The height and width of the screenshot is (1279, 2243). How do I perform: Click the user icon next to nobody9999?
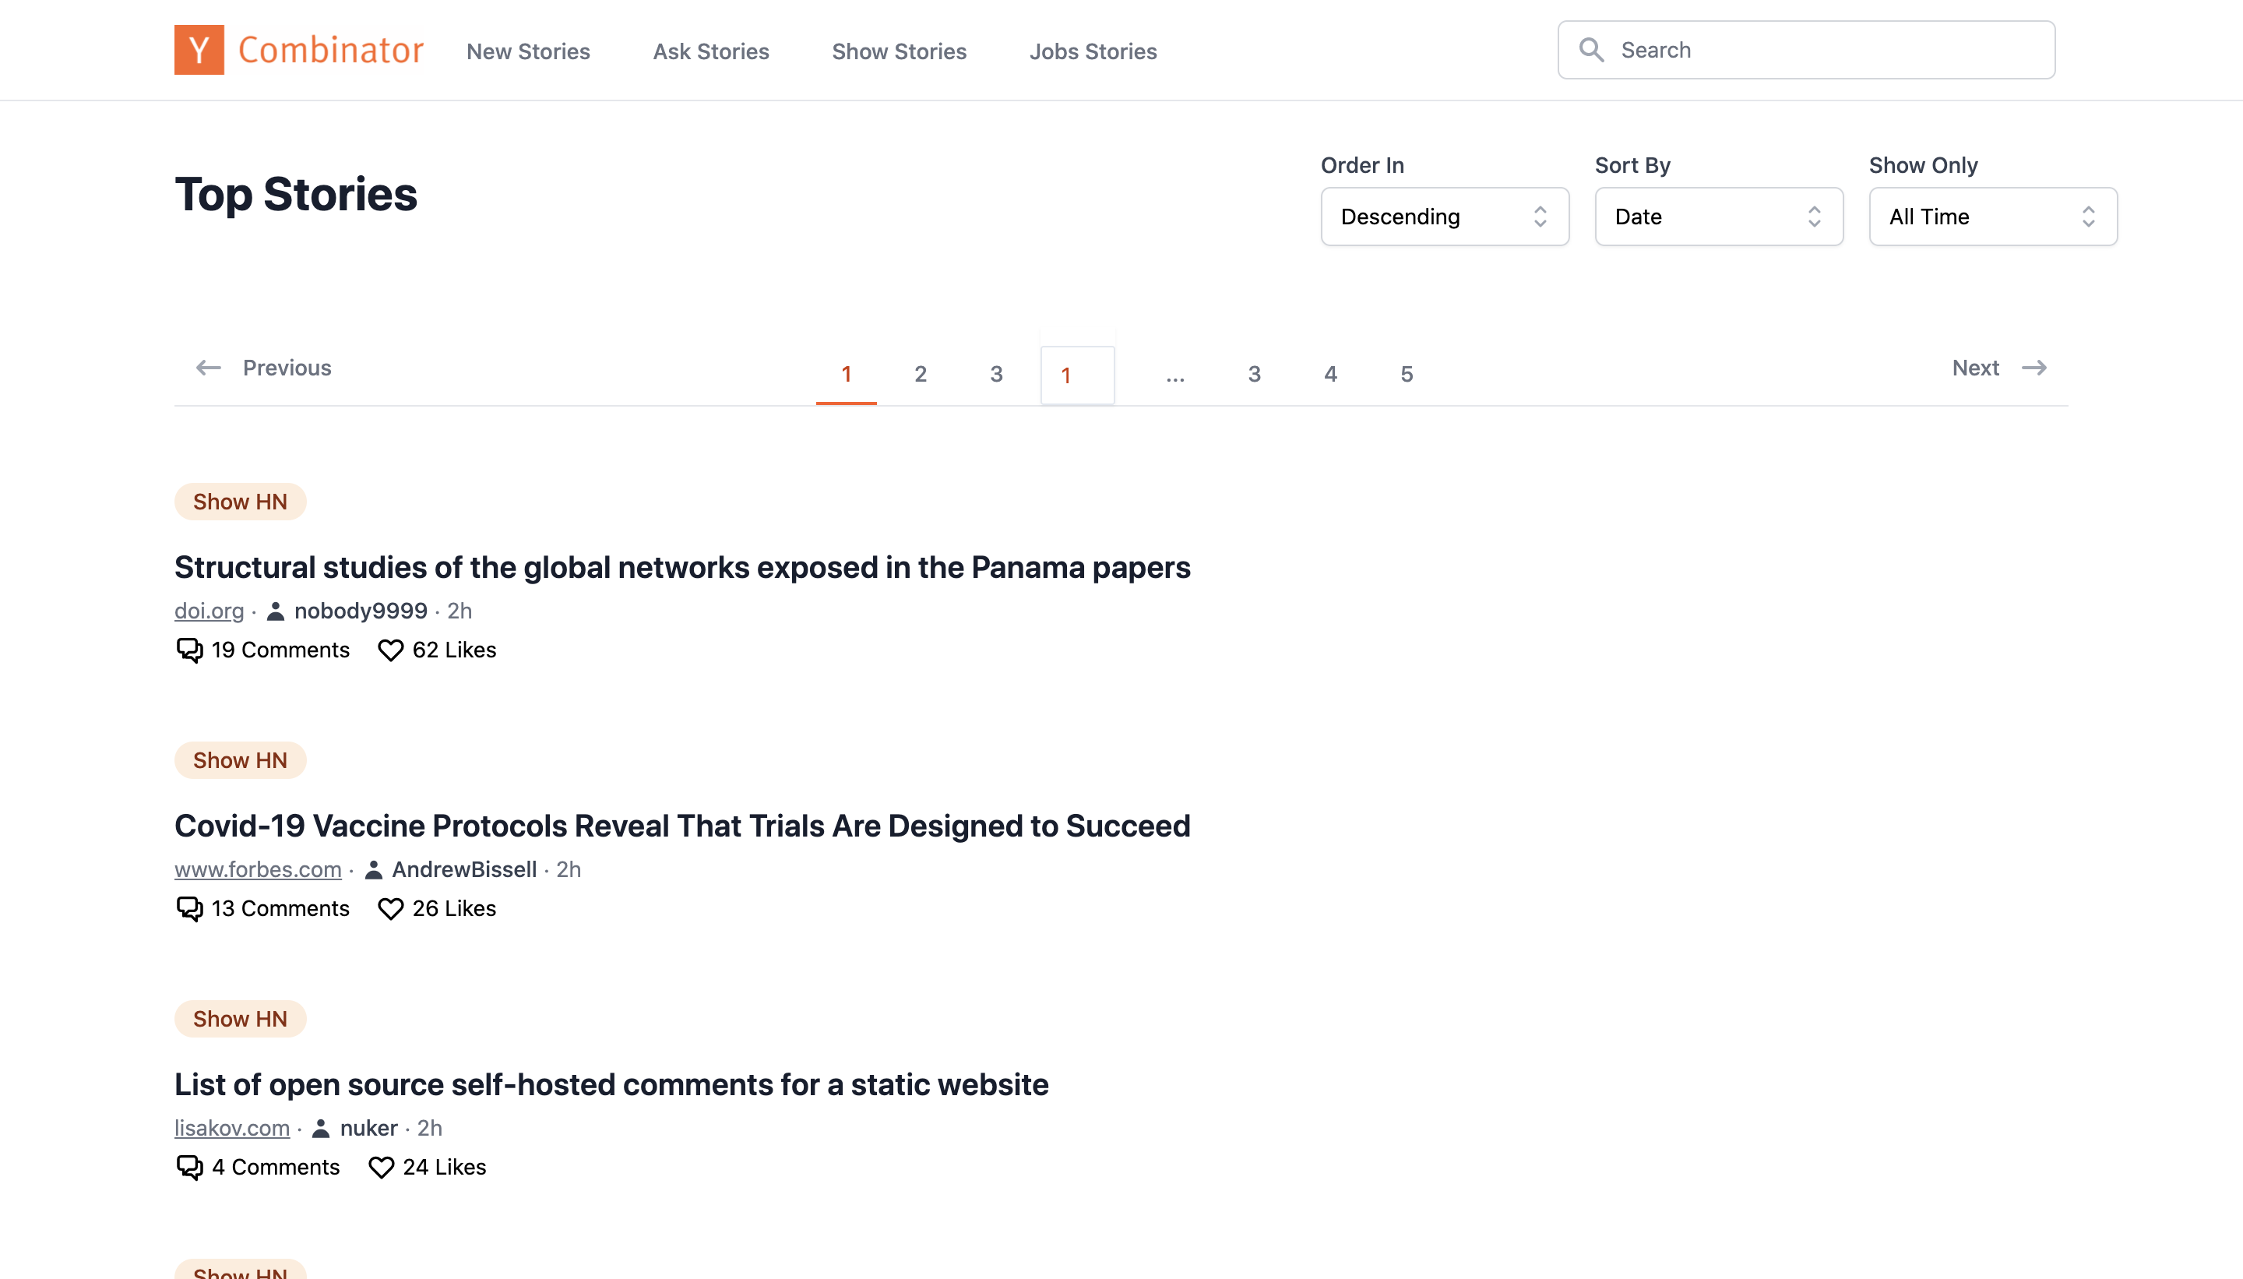pyautogui.click(x=275, y=611)
